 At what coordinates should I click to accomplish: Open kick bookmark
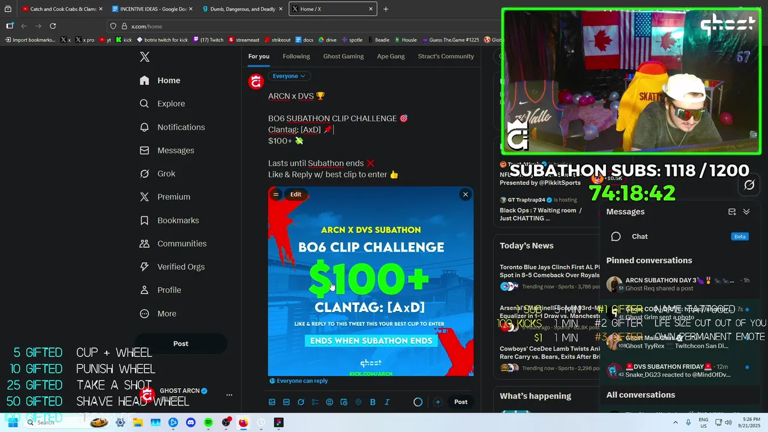(x=124, y=40)
